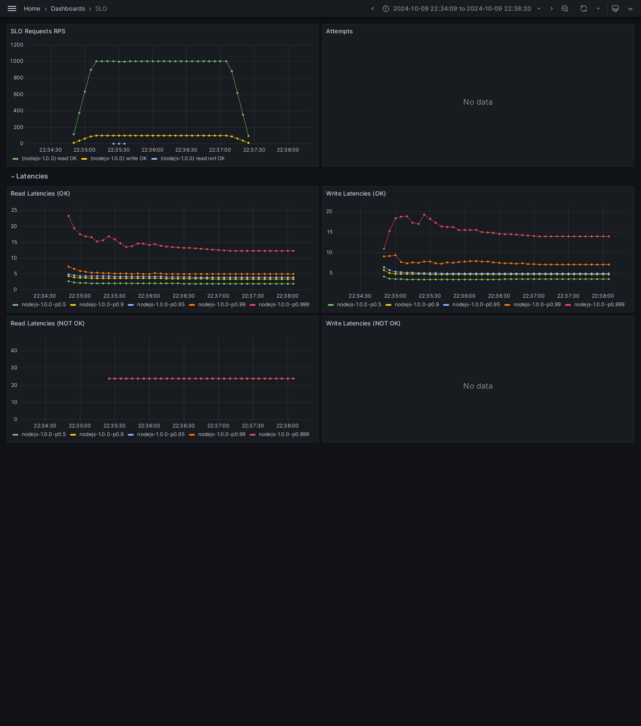Click the No data message in Attempts panel
641x726 pixels.
[x=478, y=102]
